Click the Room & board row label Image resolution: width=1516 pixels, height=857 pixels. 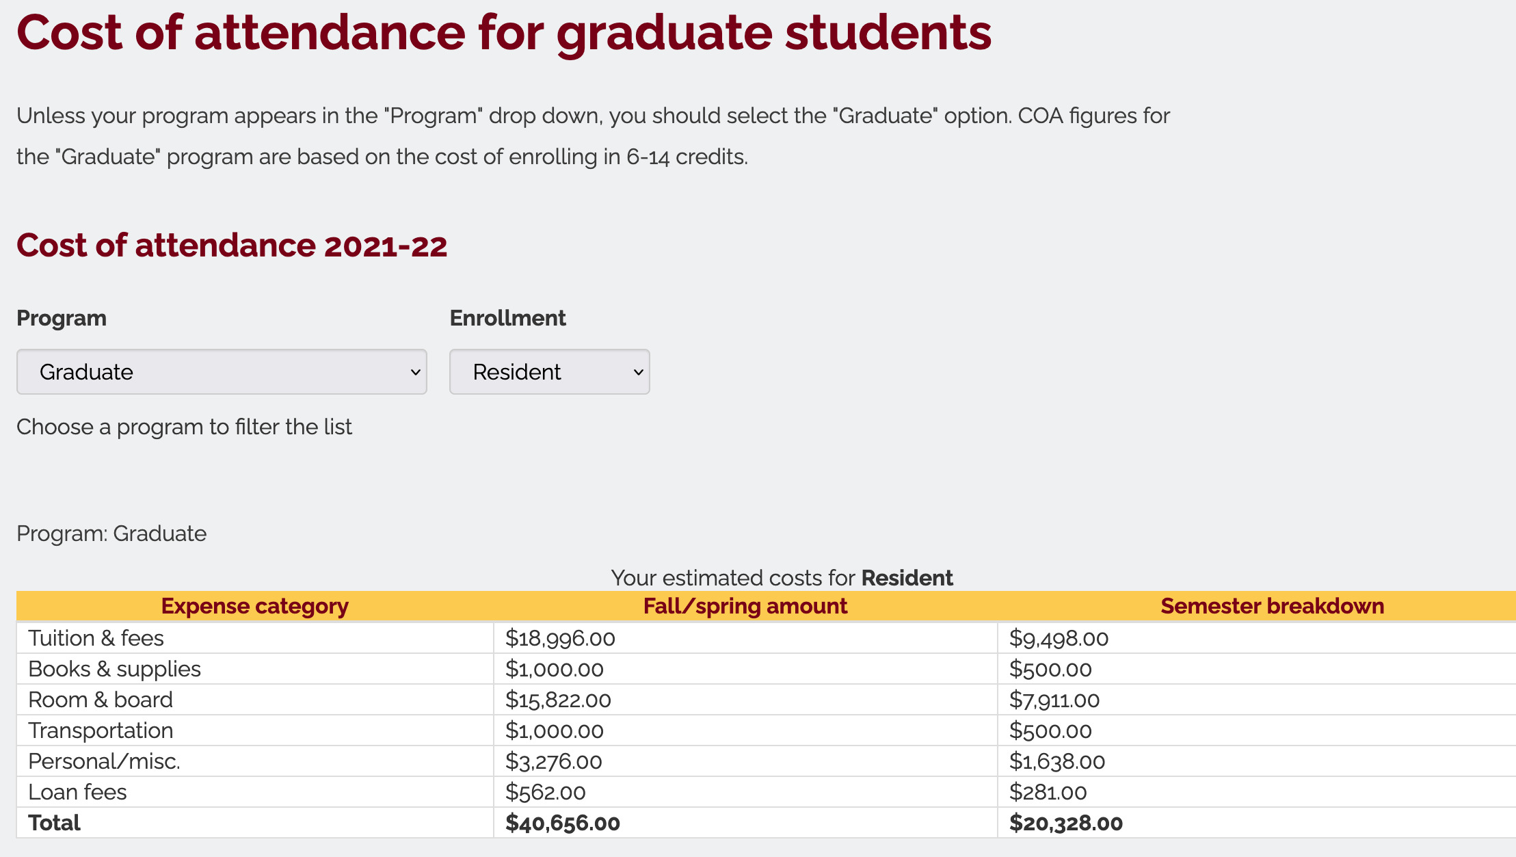101,700
